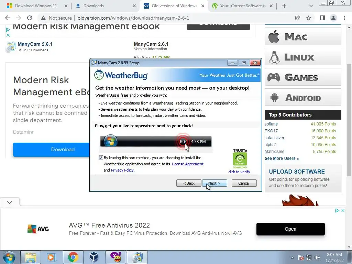This screenshot has height=264, width=352.
Task: Click the address bar URL
Action: pyautogui.click(x=133, y=18)
